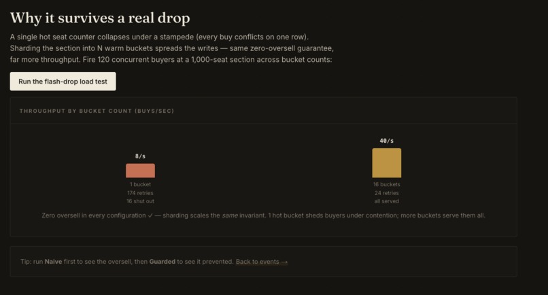Click the 24 retries label
Screen dimensions: 548x295
387,193
